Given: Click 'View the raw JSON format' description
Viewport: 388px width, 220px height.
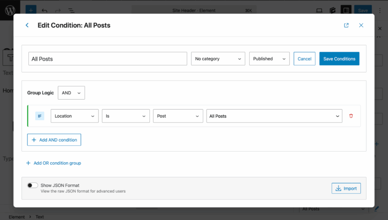Looking at the screenshot, I should pos(83,191).
